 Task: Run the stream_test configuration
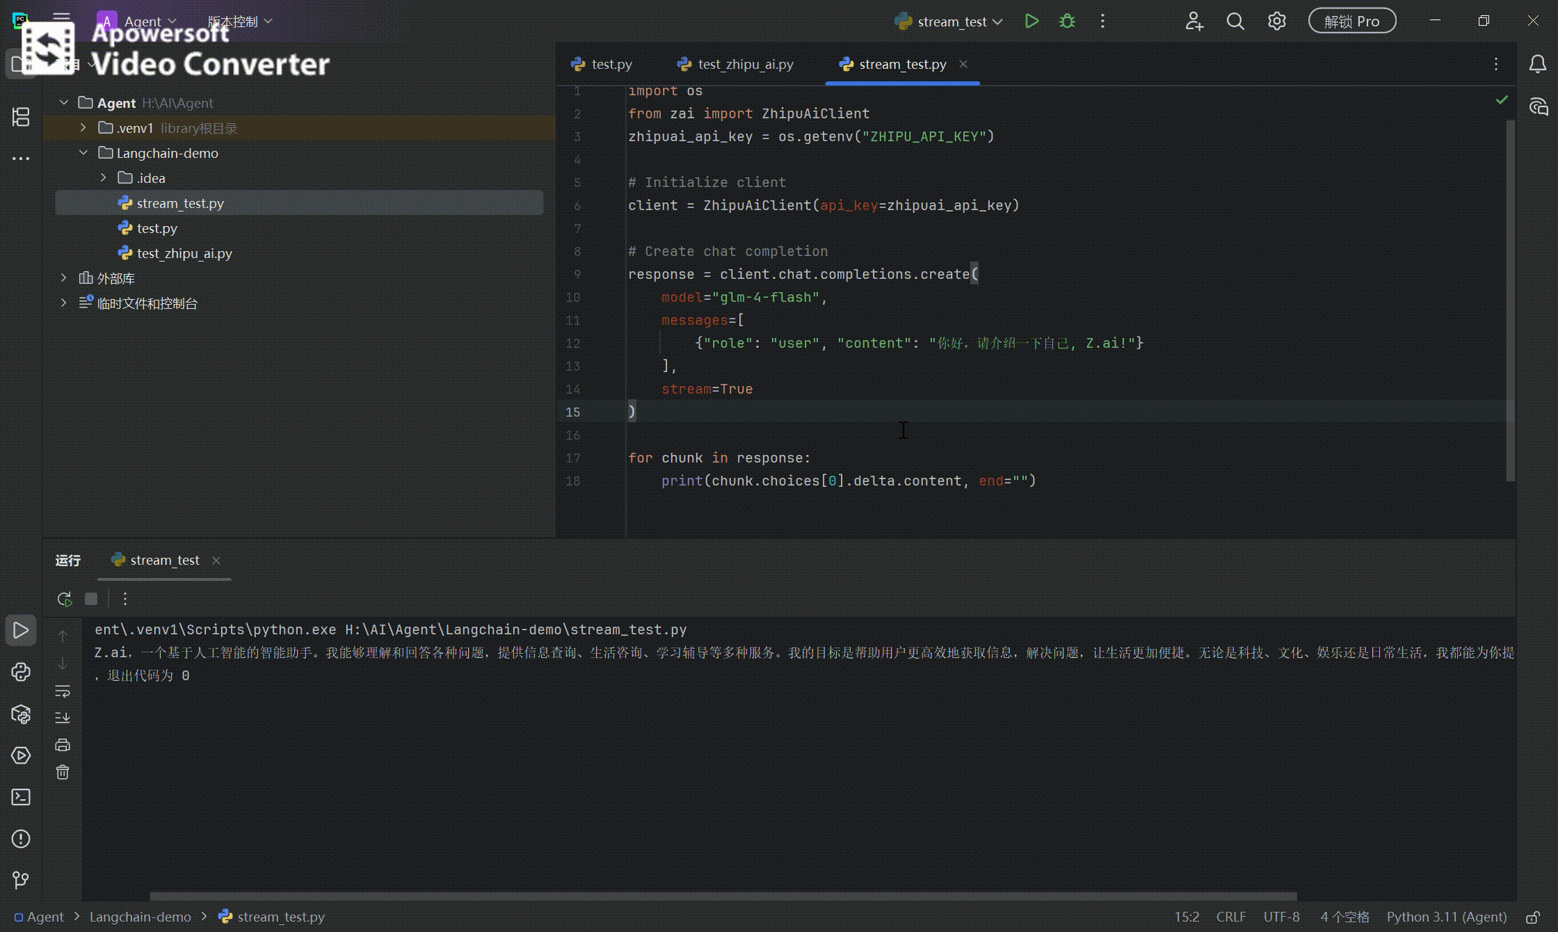pyautogui.click(x=1031, y=22)
